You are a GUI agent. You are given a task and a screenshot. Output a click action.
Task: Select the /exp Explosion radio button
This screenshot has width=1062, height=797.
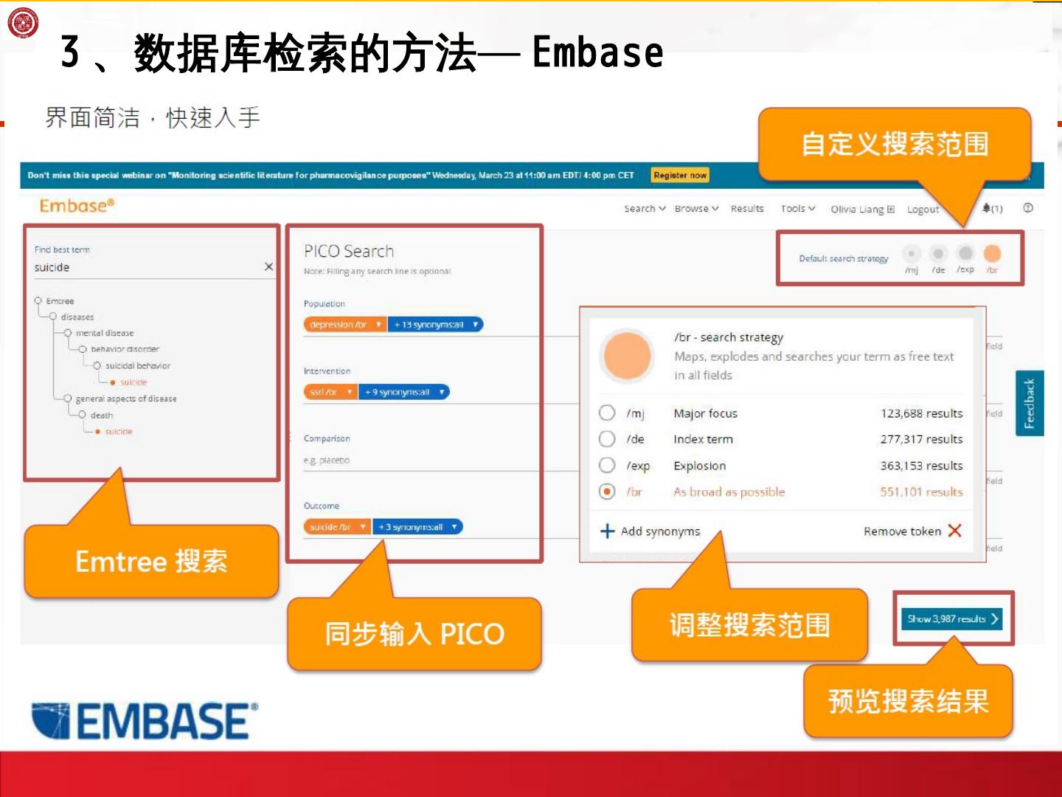(607, 466)
